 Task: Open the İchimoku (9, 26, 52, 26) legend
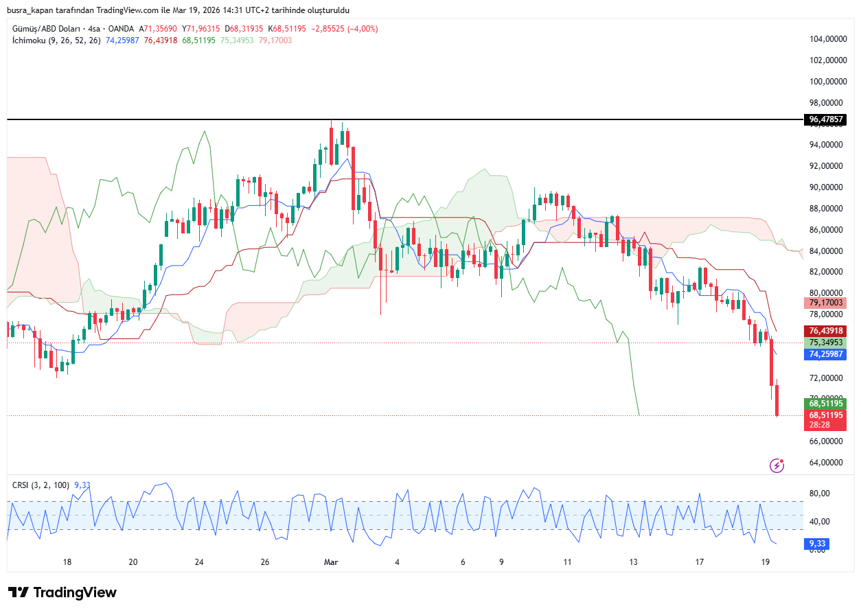pos(56,41)
